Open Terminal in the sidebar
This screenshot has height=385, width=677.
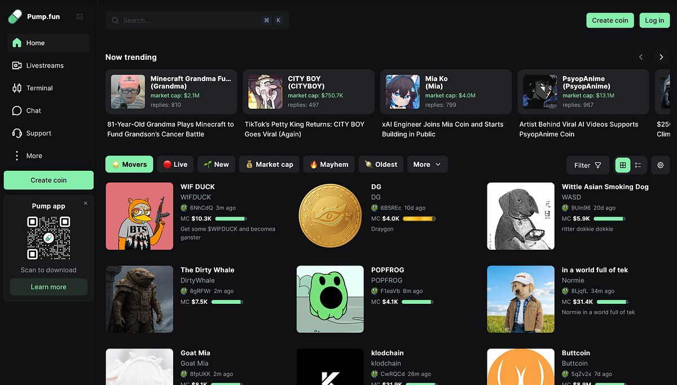tap(49, 88)
